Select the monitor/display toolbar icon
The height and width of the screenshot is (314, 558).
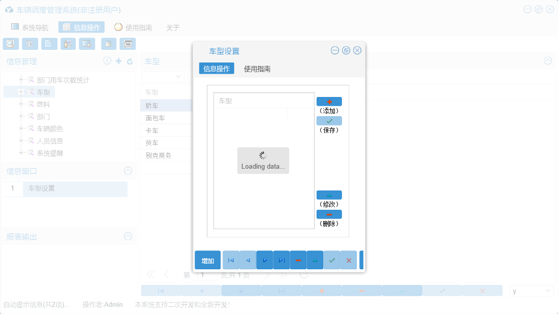click(87, 44)
